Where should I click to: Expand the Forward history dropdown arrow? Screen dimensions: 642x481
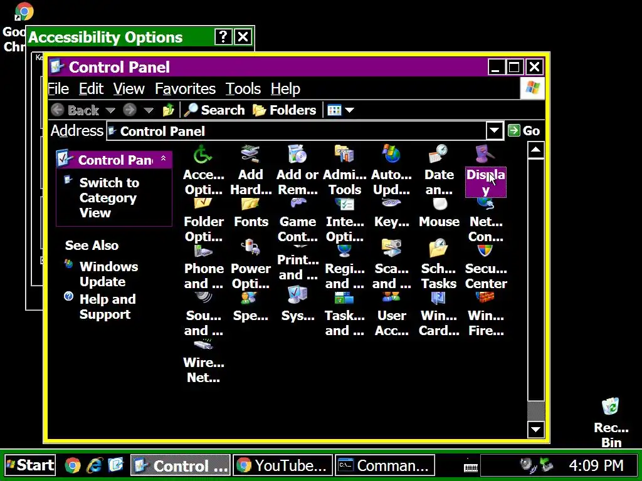point(148,110)
